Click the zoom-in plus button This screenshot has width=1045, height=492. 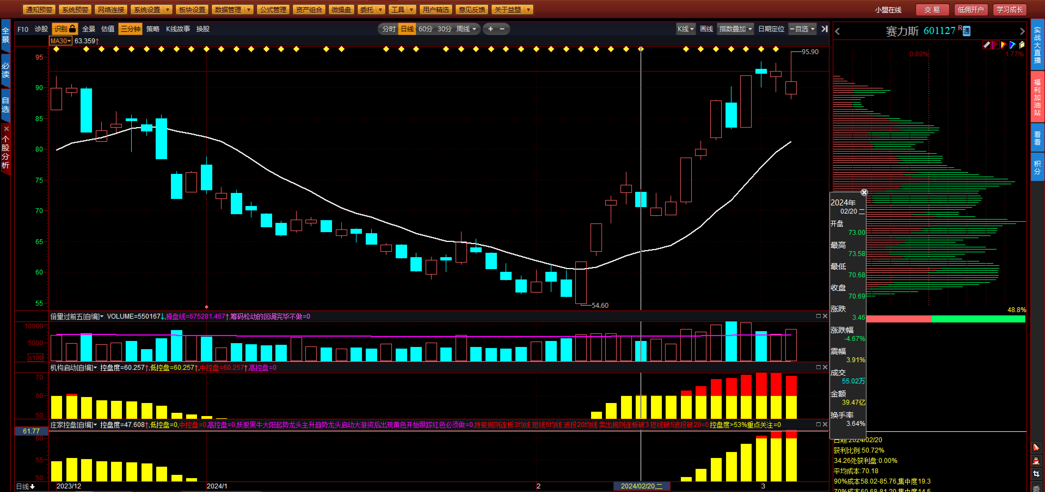point(490,29)
